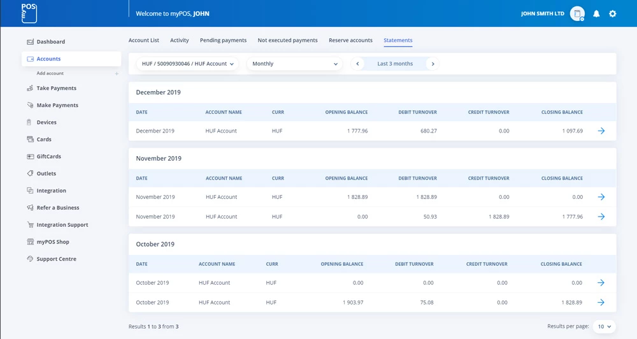Open Devices from the sidebar
Screen dimensions: 637x339
coord(47,122)
